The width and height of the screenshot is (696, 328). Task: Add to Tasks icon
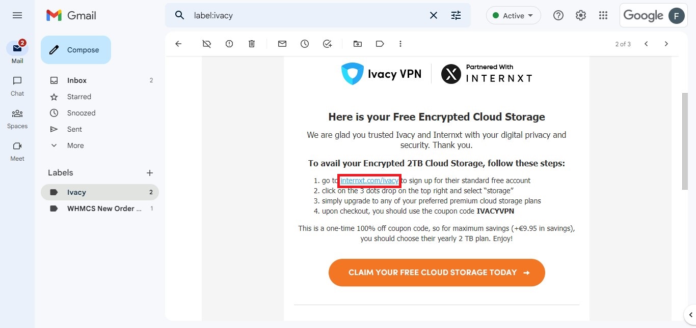pyautogui.click(x=327, y=44)
